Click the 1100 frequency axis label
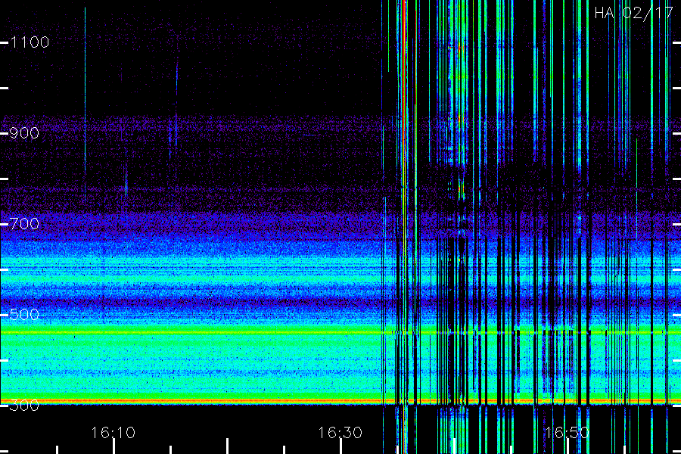This screenshot has width=681, height=454. pyautogui.click(x=30, y=42)
